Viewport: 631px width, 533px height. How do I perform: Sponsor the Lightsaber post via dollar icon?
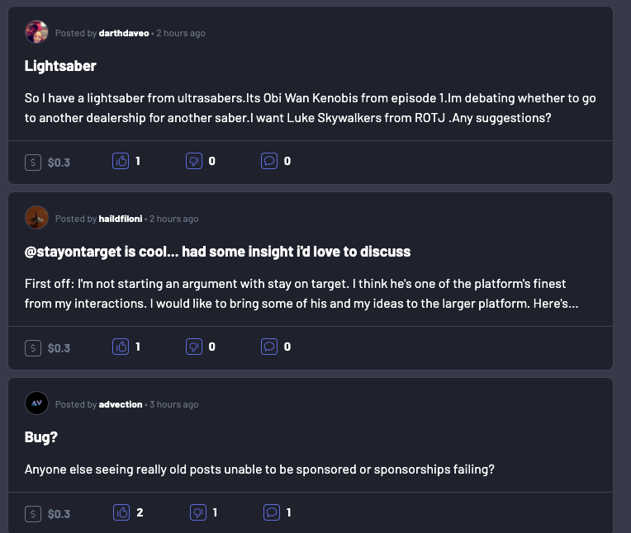33,163
